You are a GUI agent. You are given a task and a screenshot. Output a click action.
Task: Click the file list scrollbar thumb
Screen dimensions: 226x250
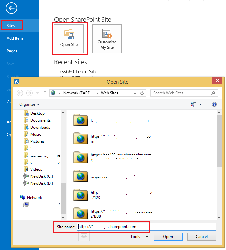(x=219, y=141)
